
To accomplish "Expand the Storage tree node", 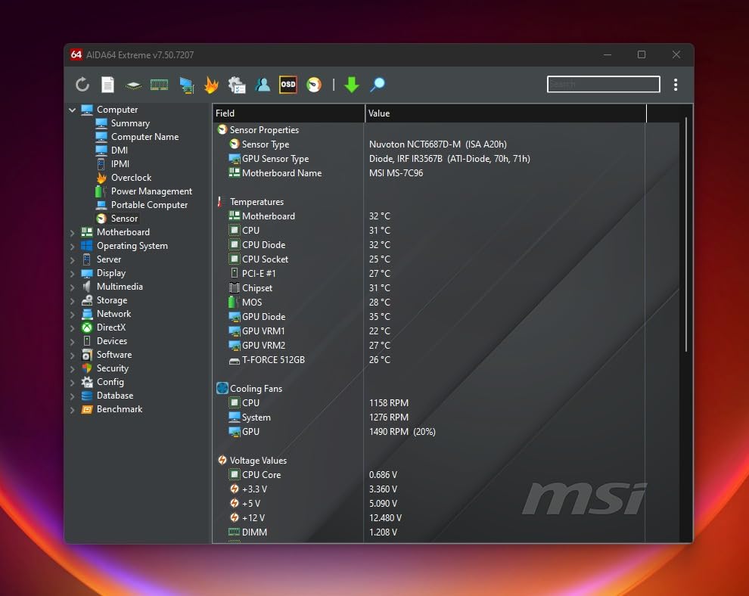I will coord(73,300).
